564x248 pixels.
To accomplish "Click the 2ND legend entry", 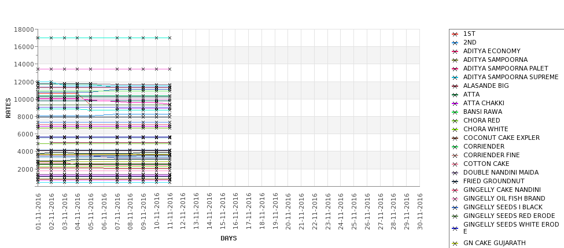I will click(x=470, y=42).
